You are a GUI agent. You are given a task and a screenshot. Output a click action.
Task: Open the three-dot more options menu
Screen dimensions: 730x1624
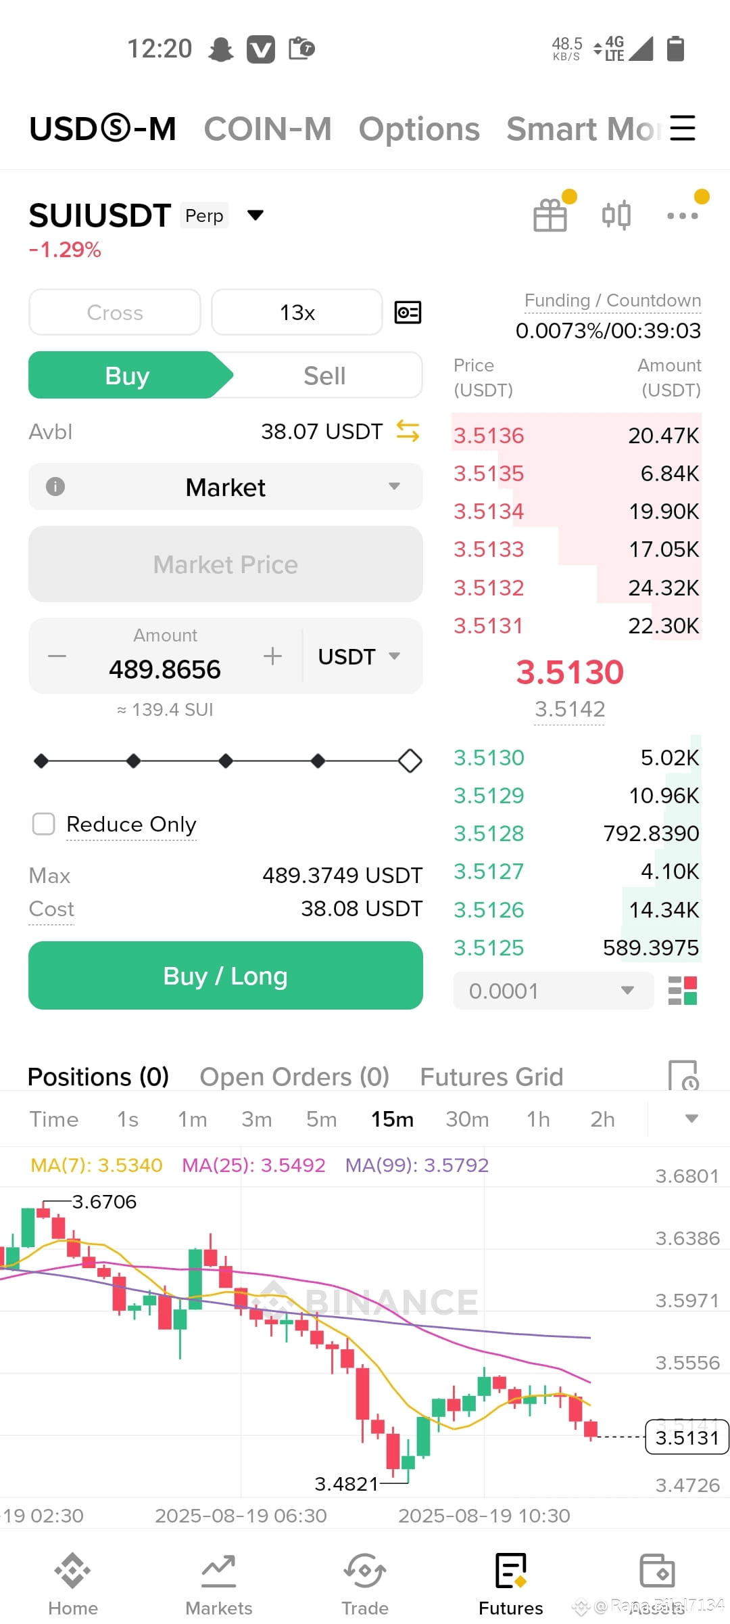click(682, 216)
